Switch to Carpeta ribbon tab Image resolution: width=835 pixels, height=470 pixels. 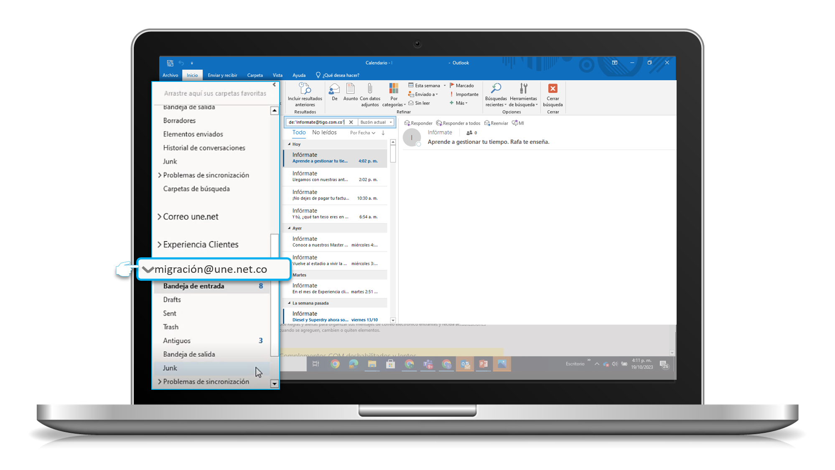click(255, 75)
